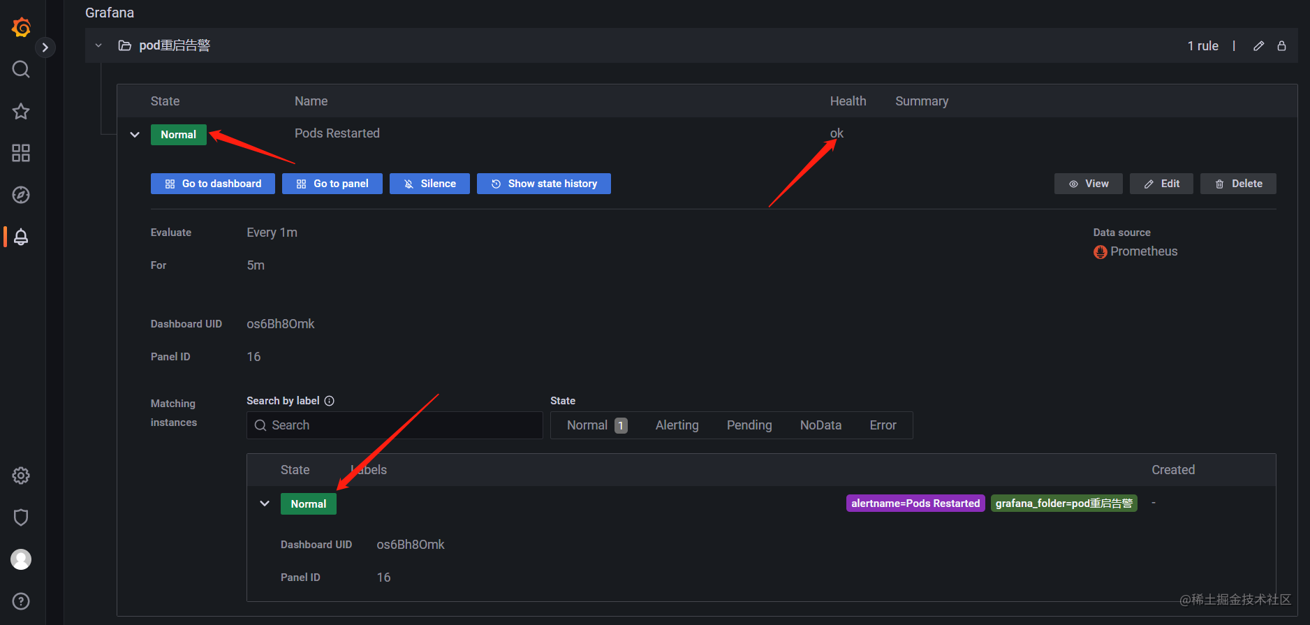Click the Search by label info icon
This screenshot has width=1310, height=625.
(330, 401)
